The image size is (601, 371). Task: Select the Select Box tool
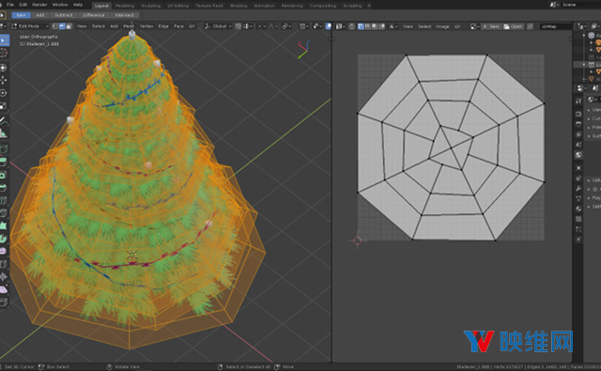[4, 39]
